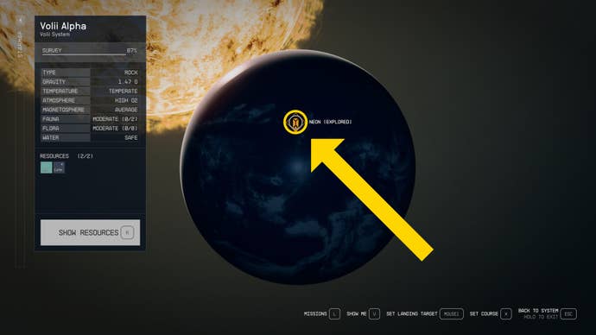The height and width of the screenshot is (335, 596).
Task: Click the ESC key icon
Action: 568,313
